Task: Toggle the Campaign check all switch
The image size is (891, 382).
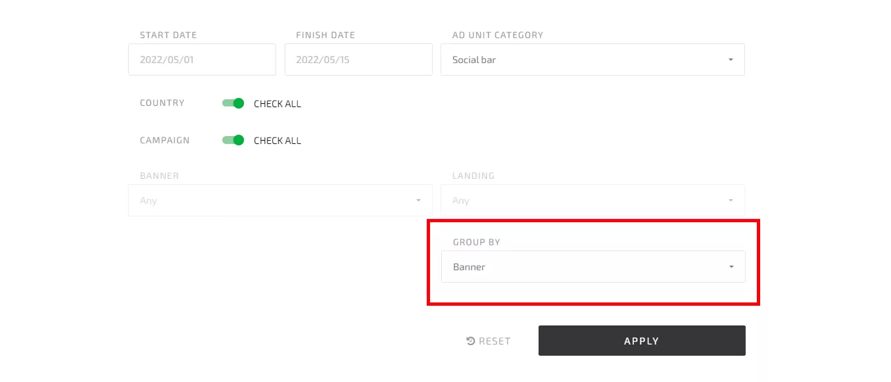Action: 233,140
